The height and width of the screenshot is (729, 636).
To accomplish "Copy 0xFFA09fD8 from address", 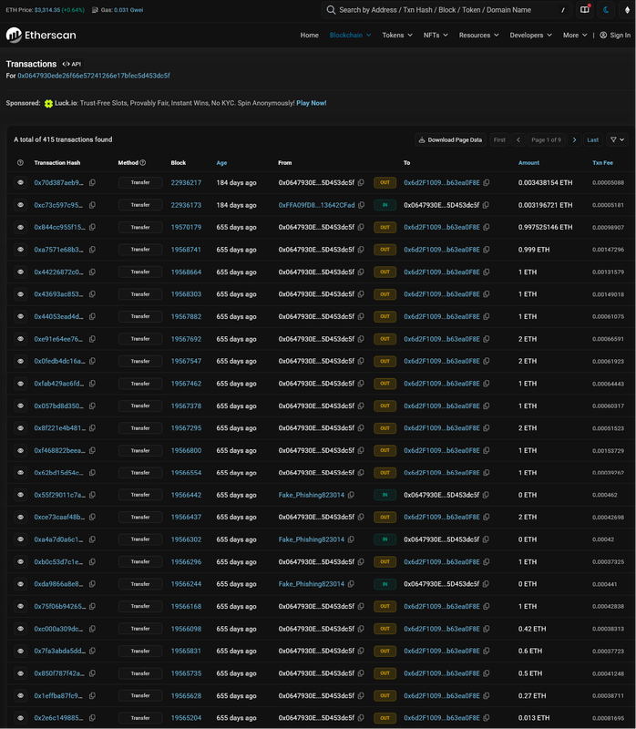I will (361, 205).
